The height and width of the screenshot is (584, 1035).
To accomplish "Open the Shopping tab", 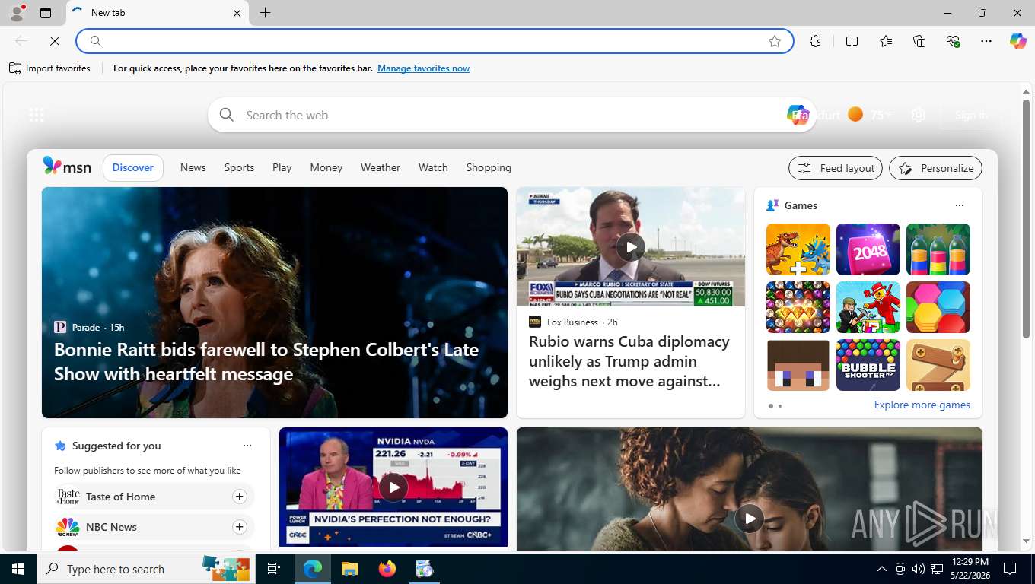I will [x=489, y=167].
